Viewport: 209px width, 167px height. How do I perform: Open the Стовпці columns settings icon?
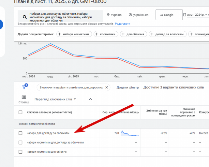24,99
